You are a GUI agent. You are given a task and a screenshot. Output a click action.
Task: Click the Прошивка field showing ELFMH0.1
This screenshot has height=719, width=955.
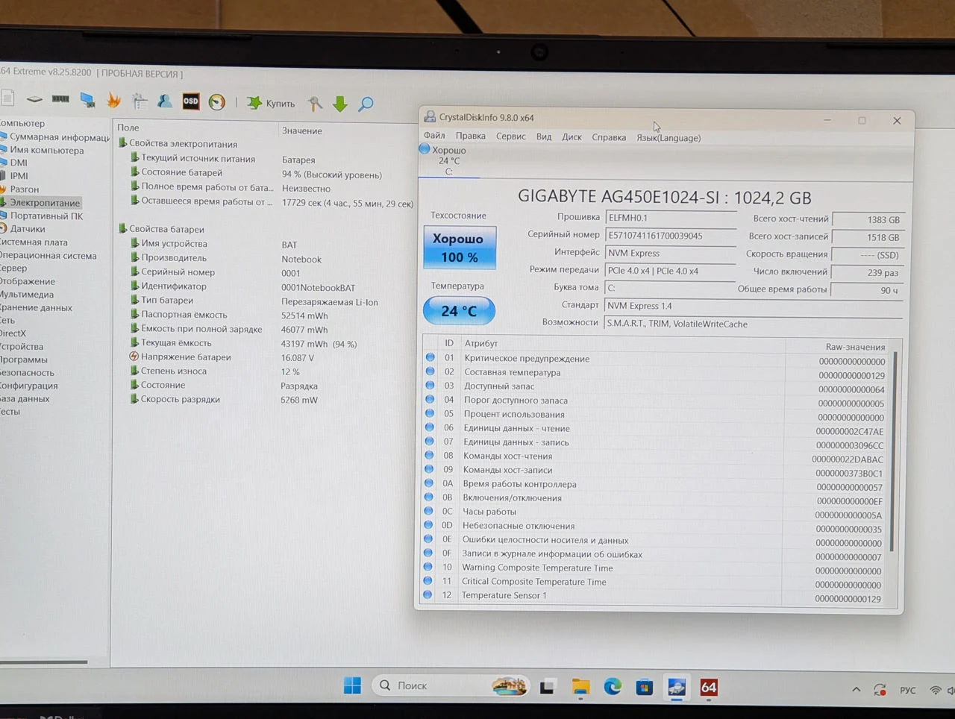pyautogui.click(x=670, y=218)
